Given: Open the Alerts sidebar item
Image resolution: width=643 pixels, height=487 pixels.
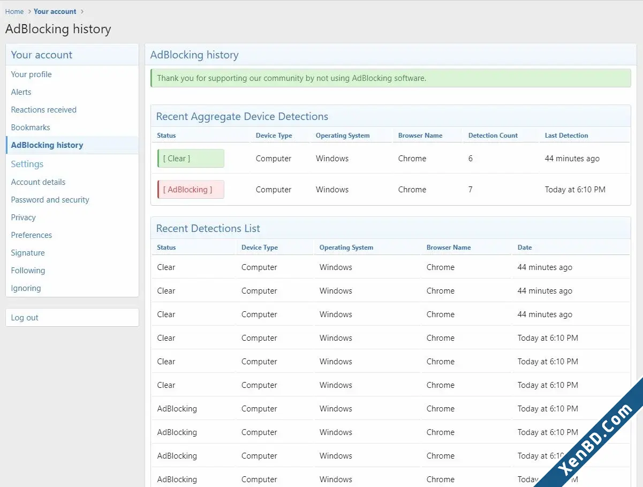Looking at the screenshot, I should (x=72, y=92).
